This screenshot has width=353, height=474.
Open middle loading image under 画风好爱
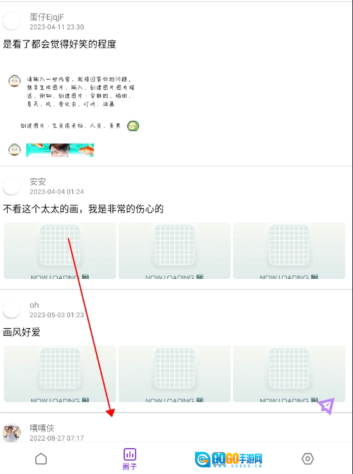point(175,374)
